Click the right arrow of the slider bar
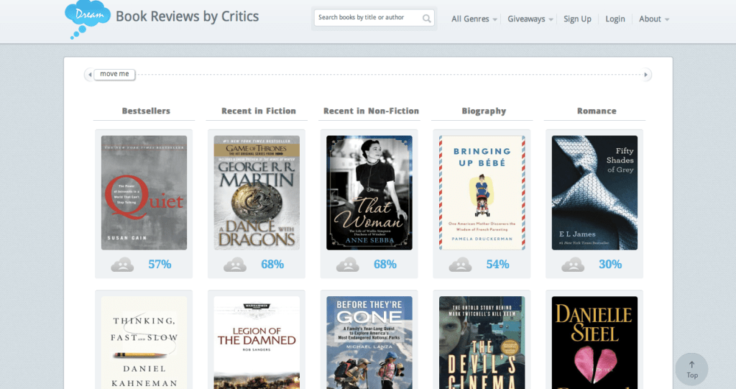Image resolution: width=736 pixels, height=389 pixels. click(647, 75)
